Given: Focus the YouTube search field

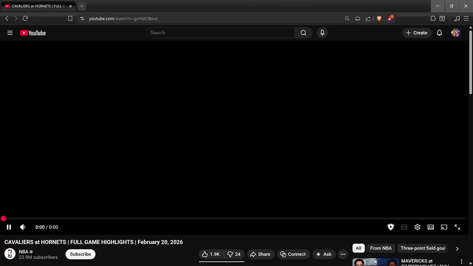Looking at the screenshot, I should [x=221, y=33].
